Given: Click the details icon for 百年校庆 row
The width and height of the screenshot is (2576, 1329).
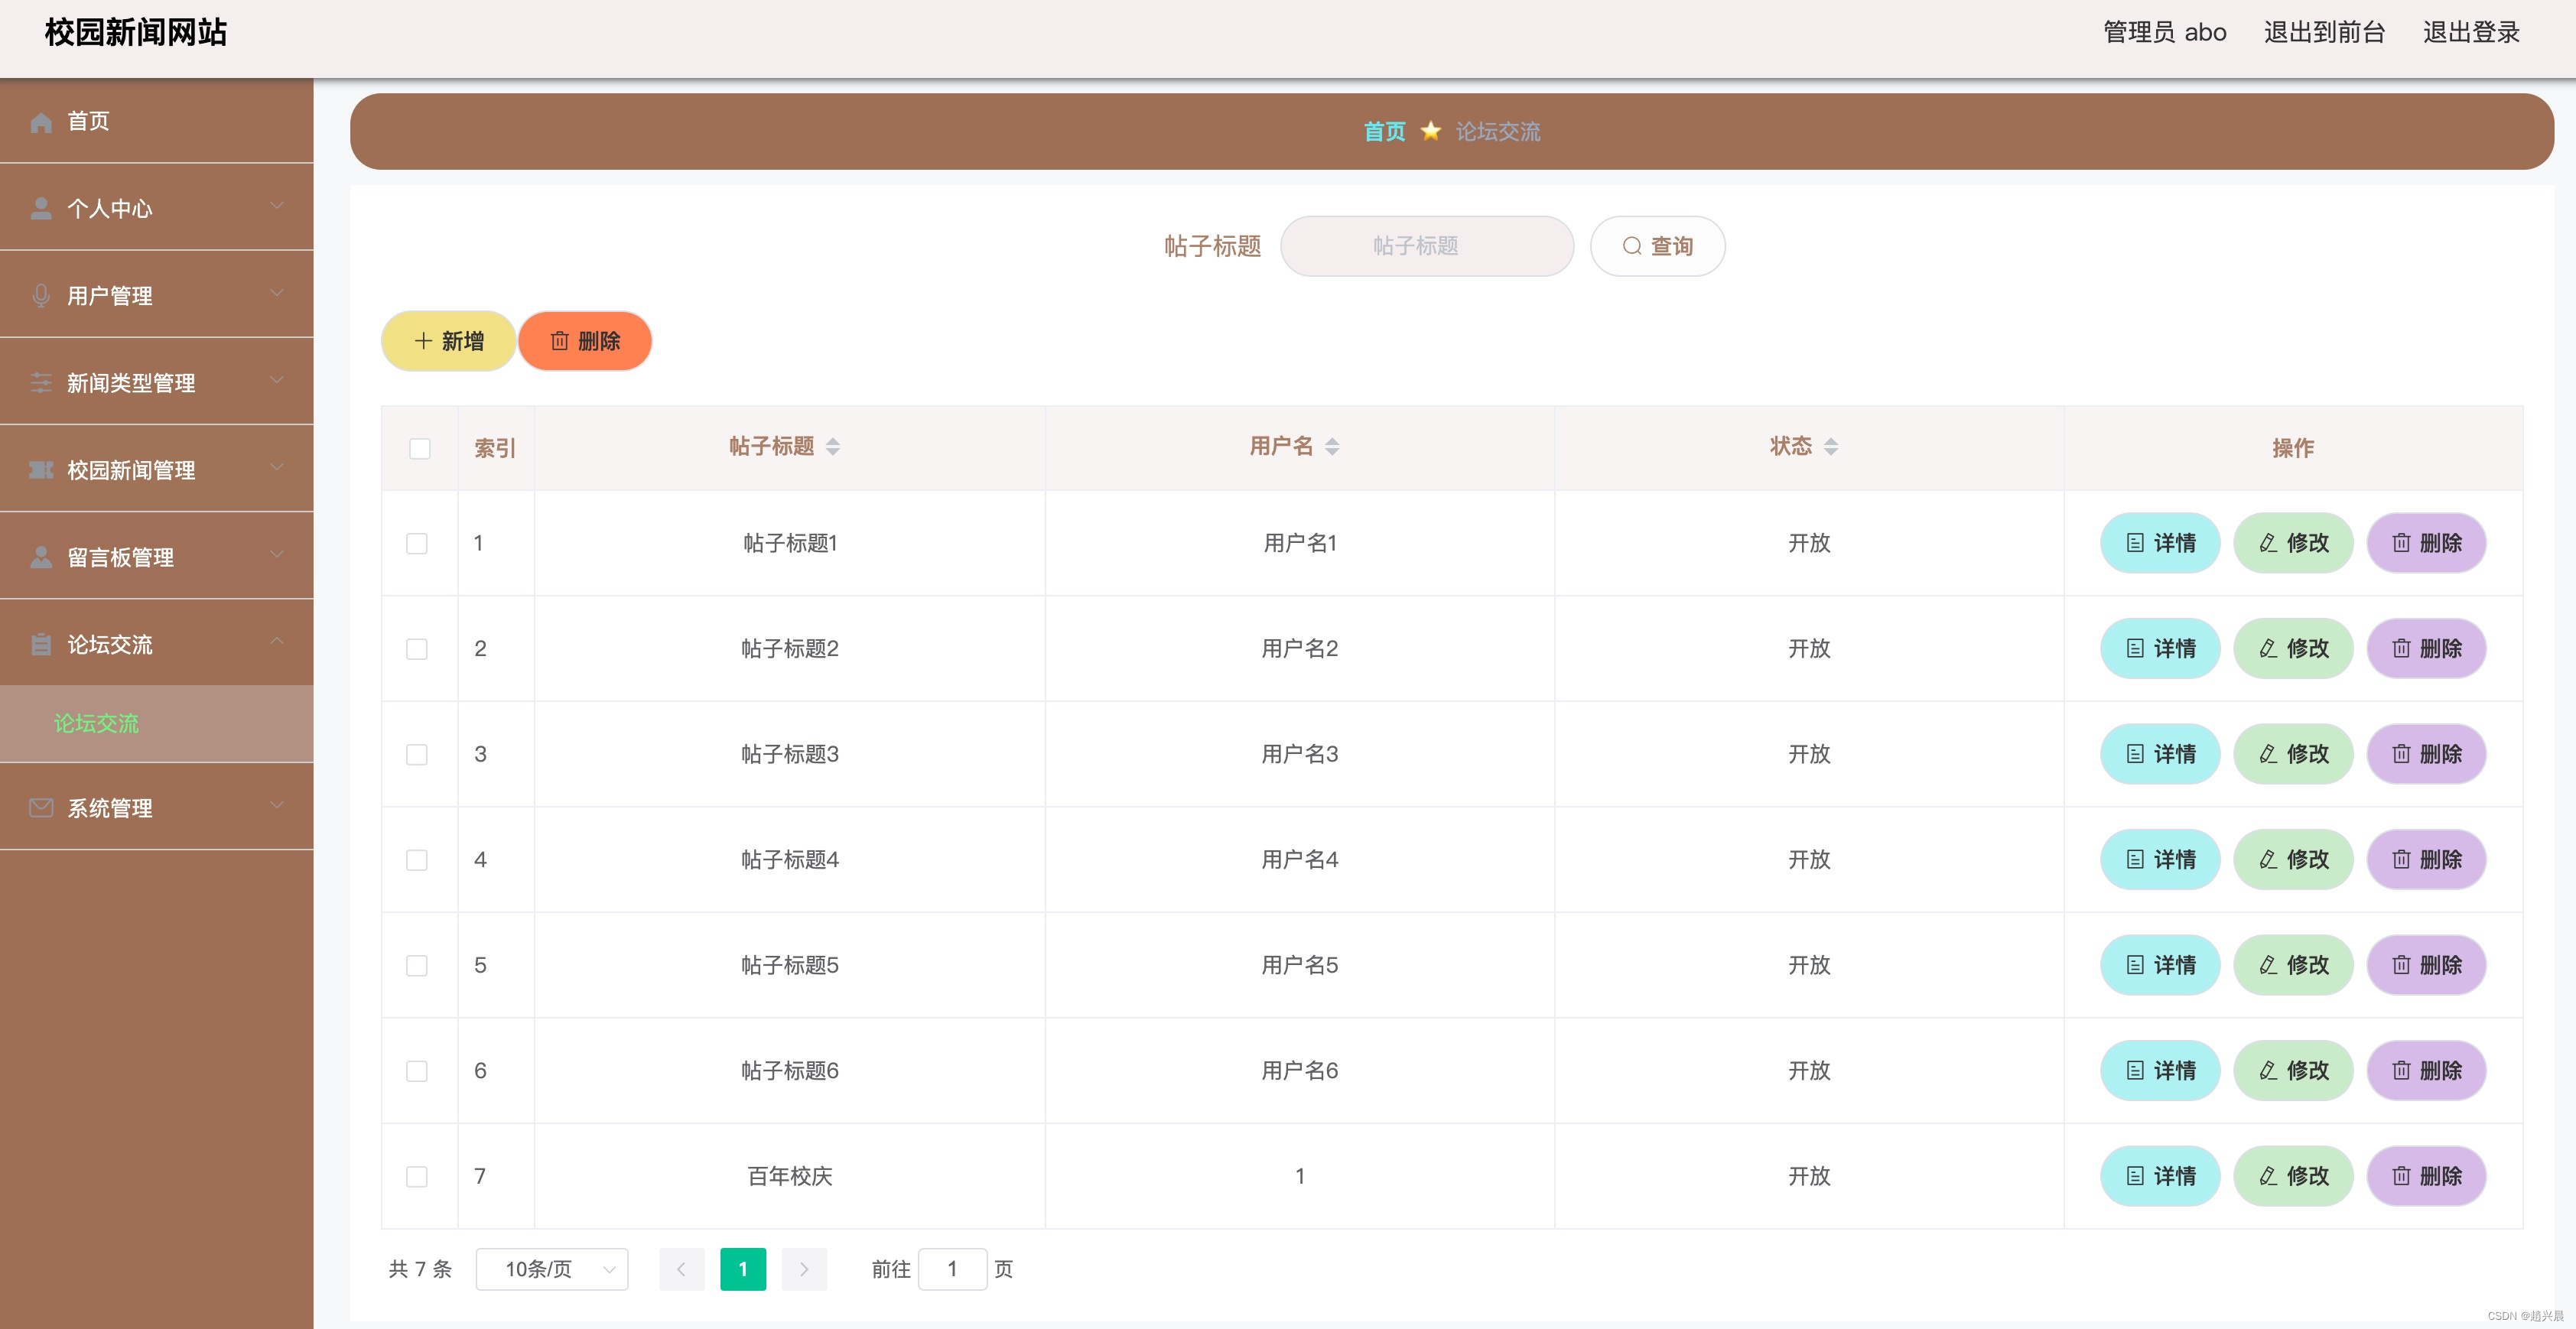Looking at the screenshot, I should point(2135,1176).
